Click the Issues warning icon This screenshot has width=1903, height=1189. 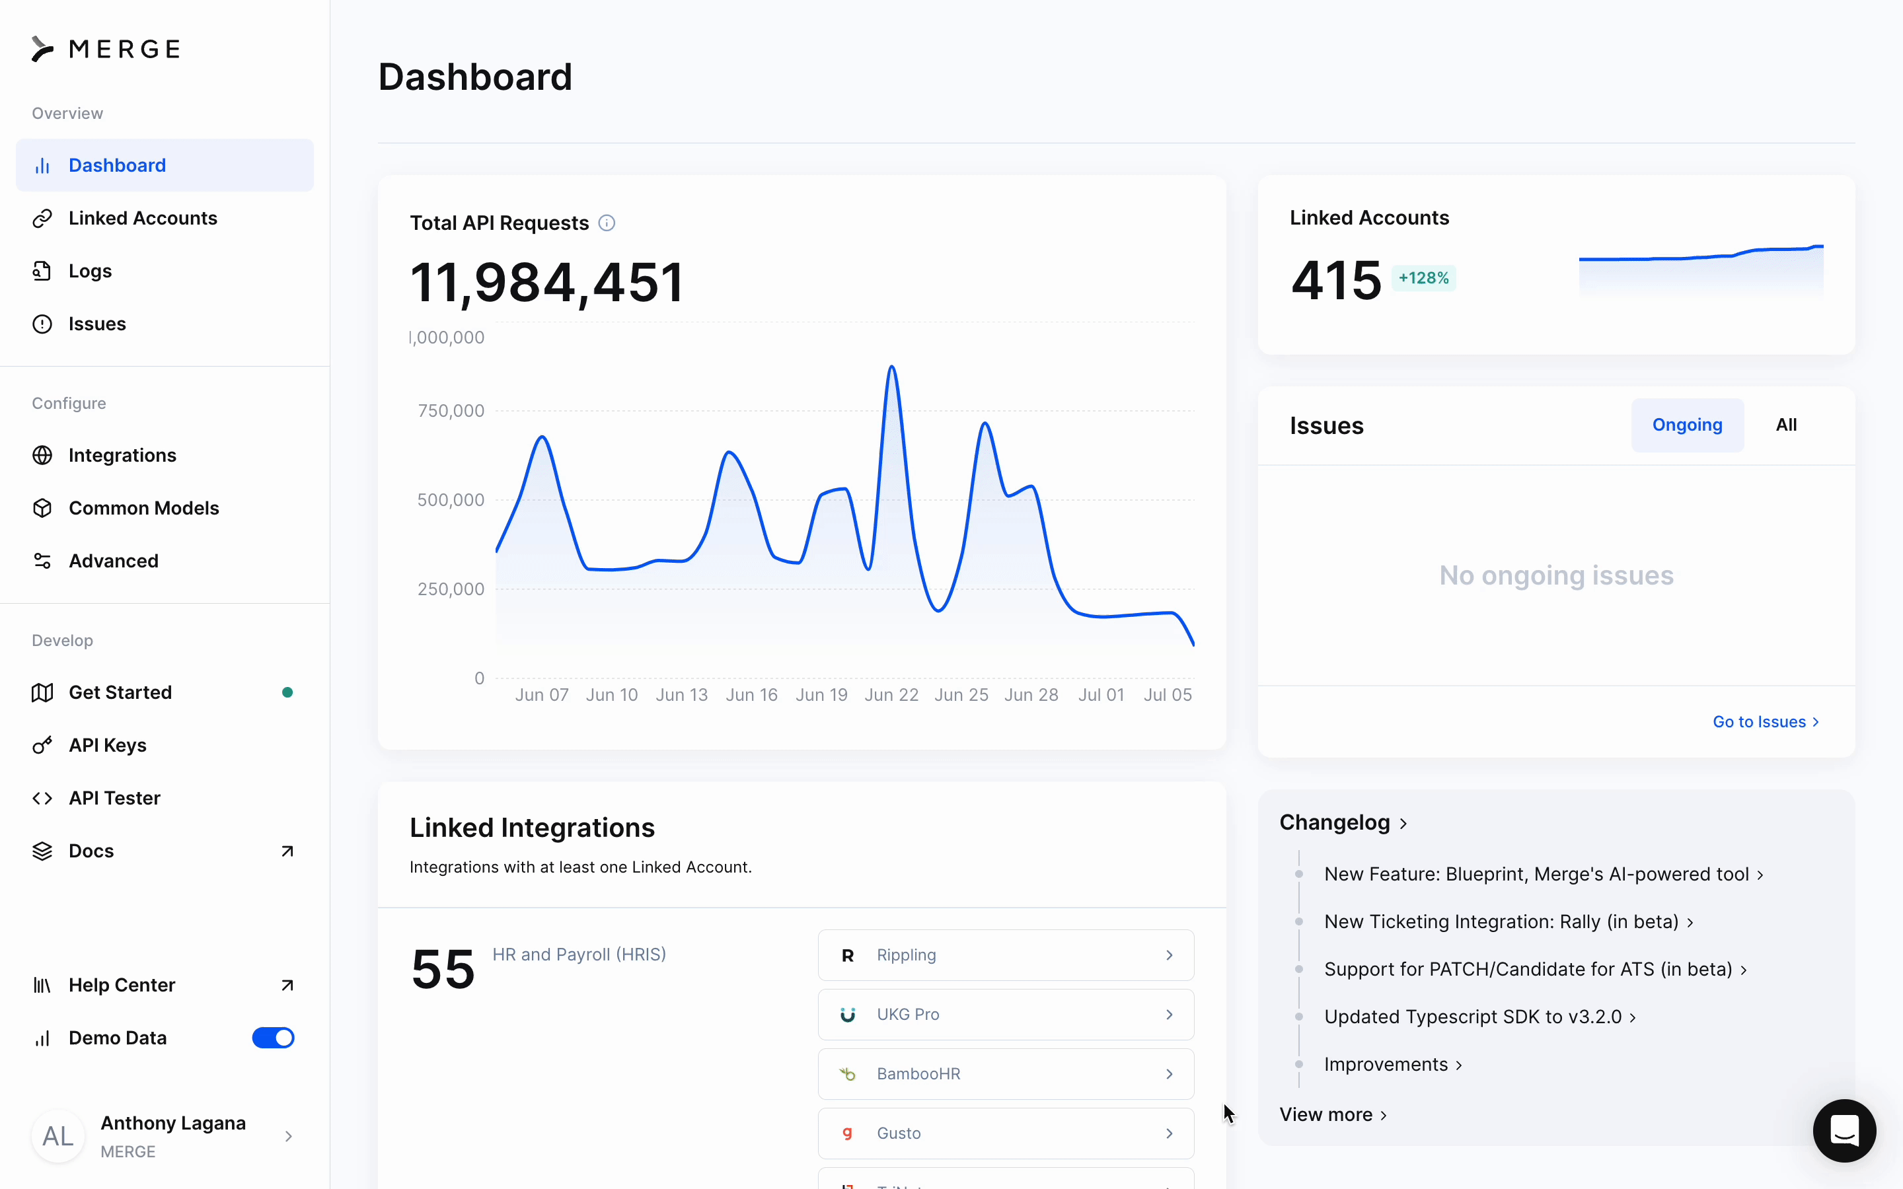43,323
